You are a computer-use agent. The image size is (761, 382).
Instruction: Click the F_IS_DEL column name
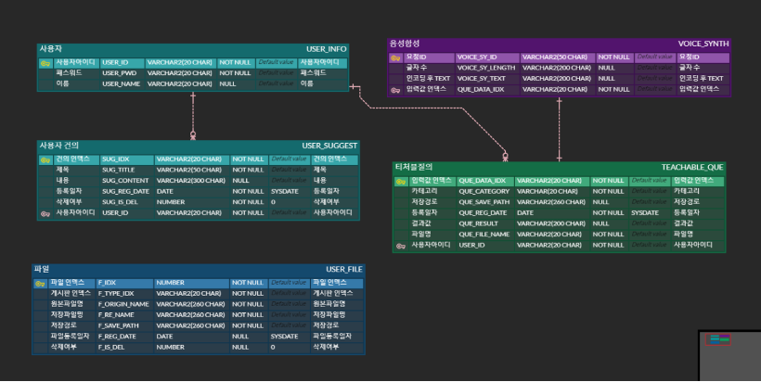point(111,347)
